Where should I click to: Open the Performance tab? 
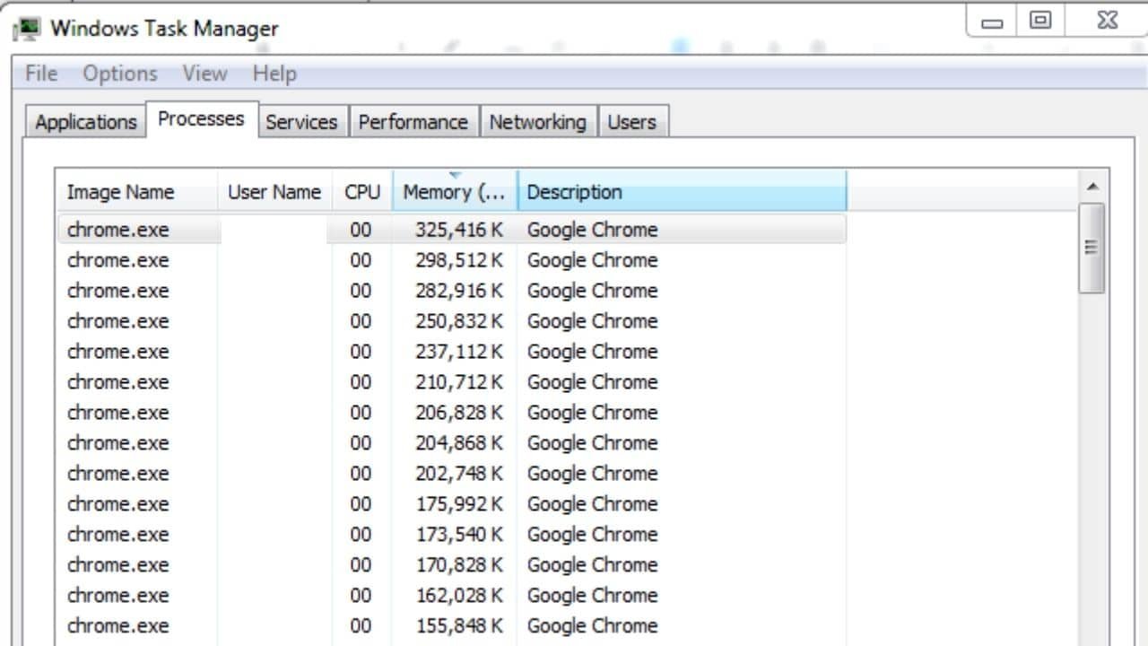tap(413, 121)
